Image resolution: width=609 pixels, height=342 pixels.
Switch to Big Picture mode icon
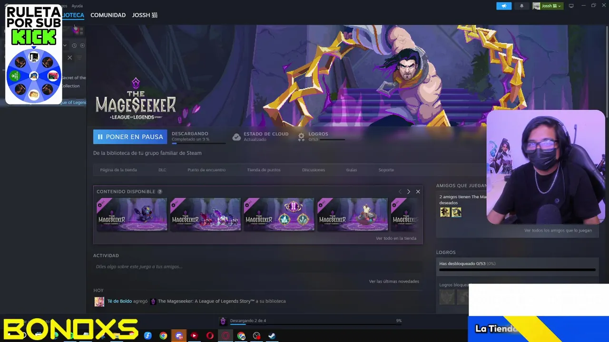(571, 6)
